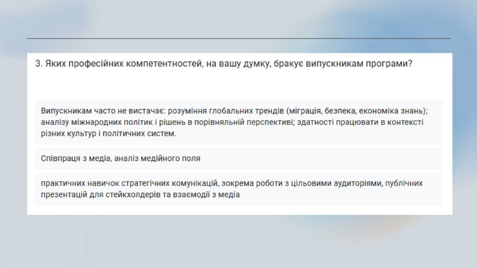This screenshot has height=268, width=477.
Task: Click the question 3 heading text
Action: pyautogui.click(x=224, y=64)
